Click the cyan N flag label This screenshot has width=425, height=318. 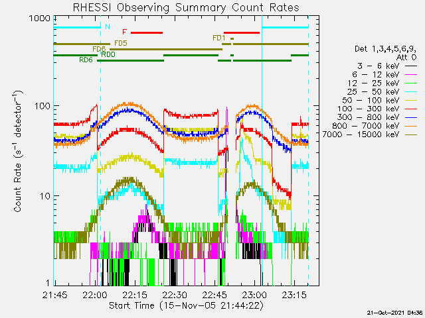(x=108, y=26)
